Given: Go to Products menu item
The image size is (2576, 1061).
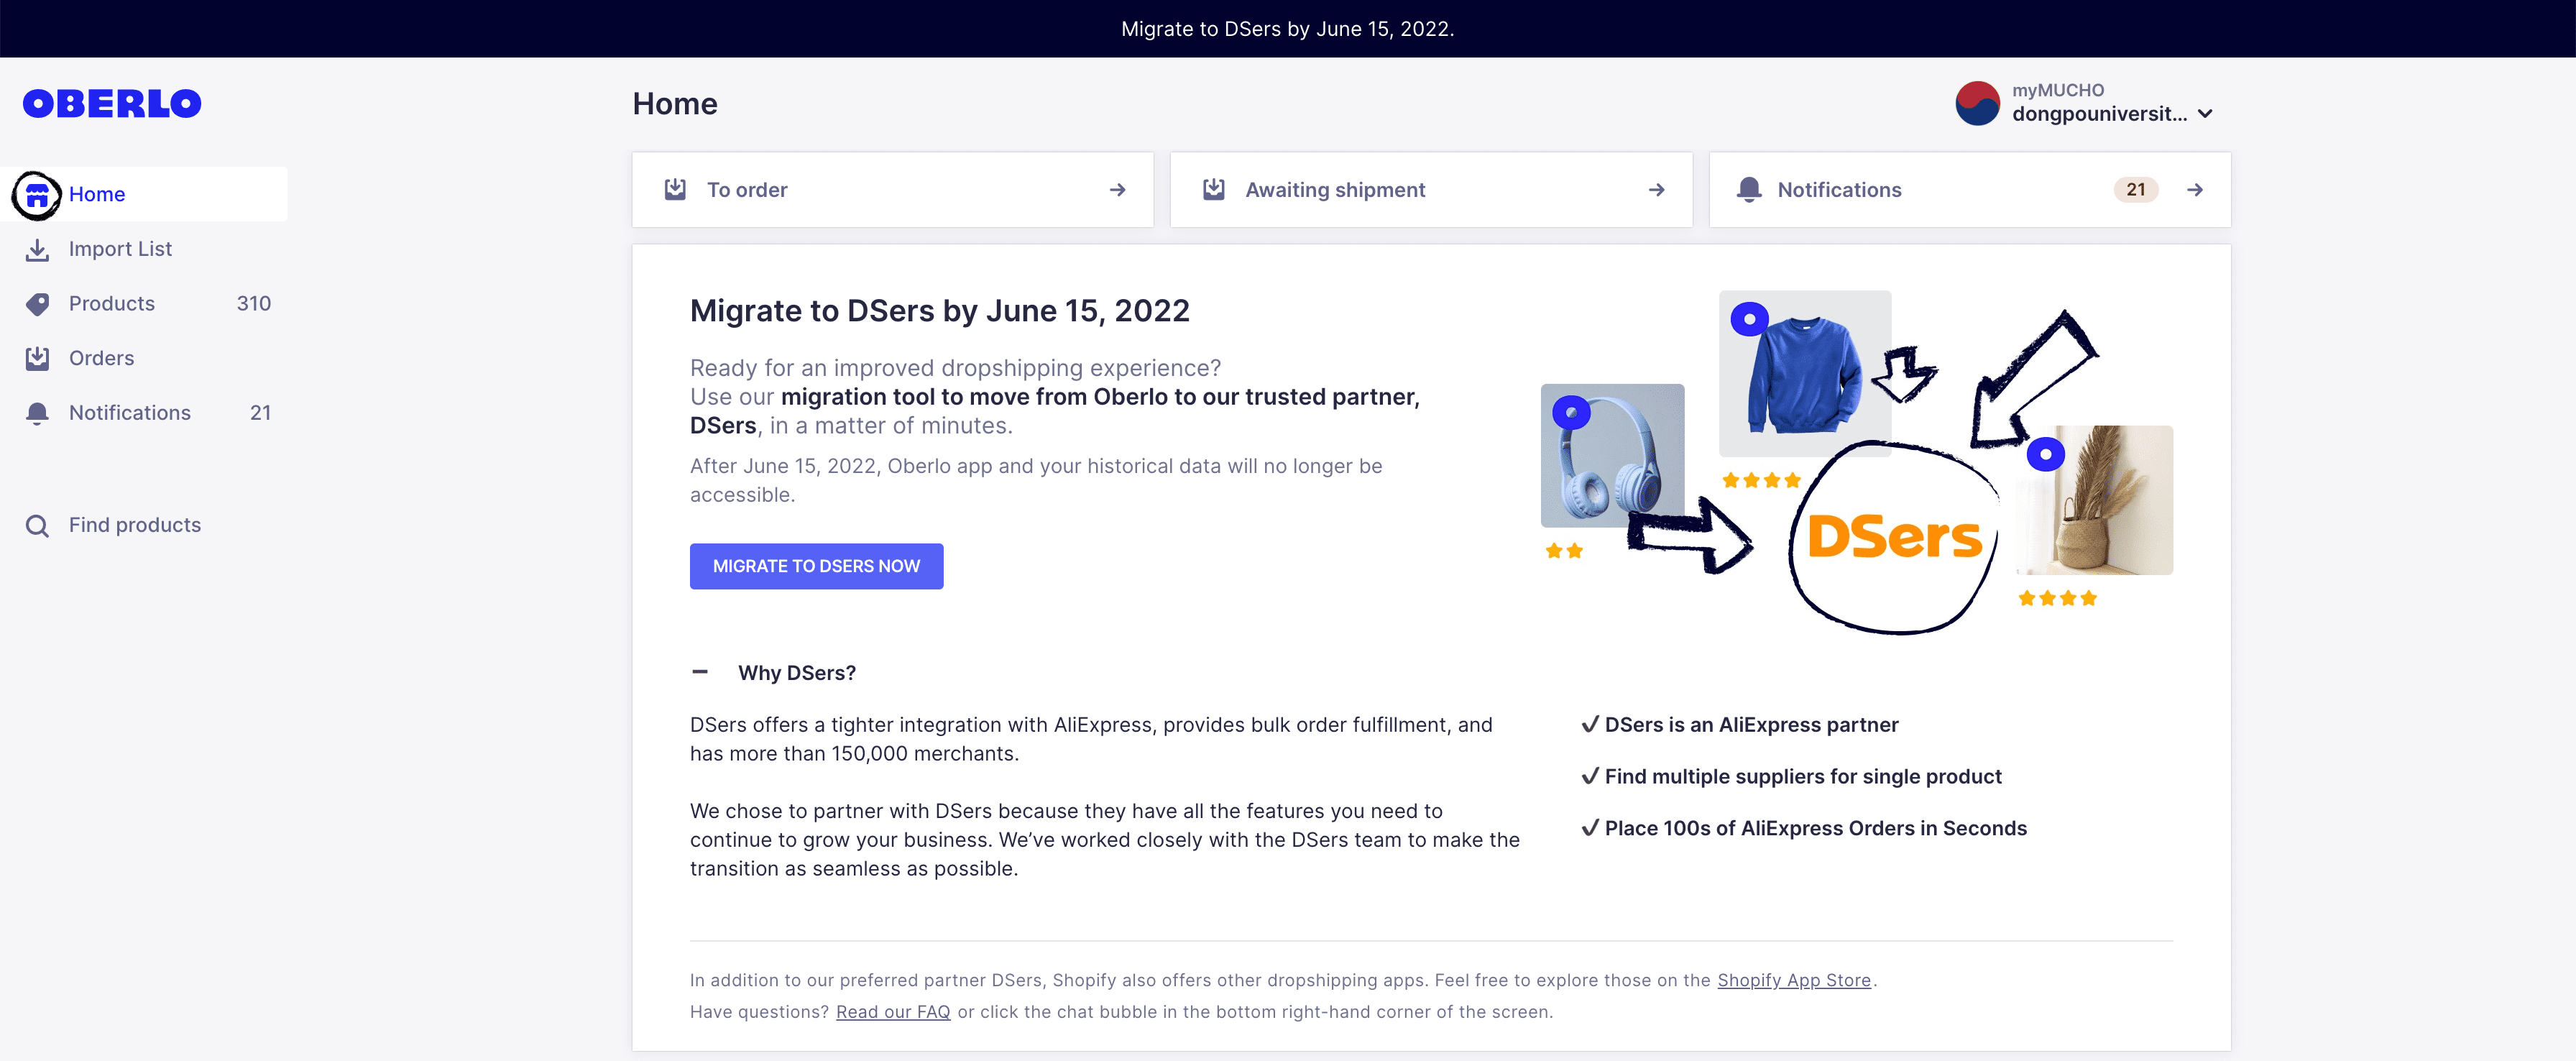Looking at the screenshot, I should point(112,304).
